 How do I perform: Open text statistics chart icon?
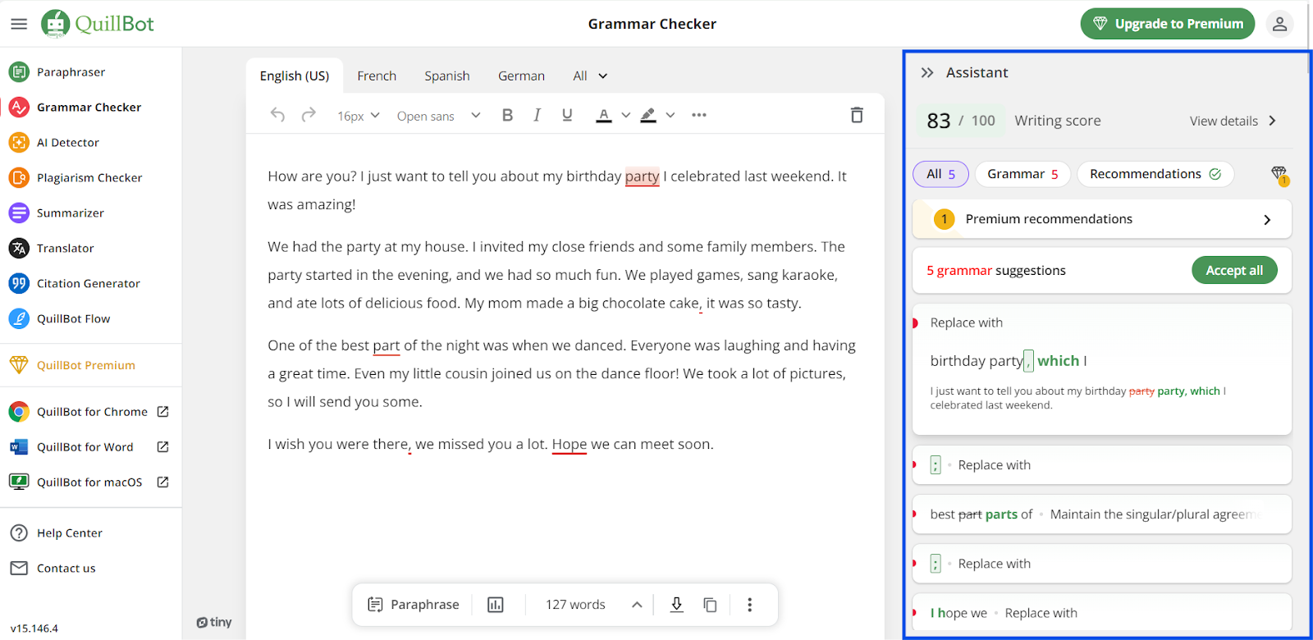pos(496,605)
